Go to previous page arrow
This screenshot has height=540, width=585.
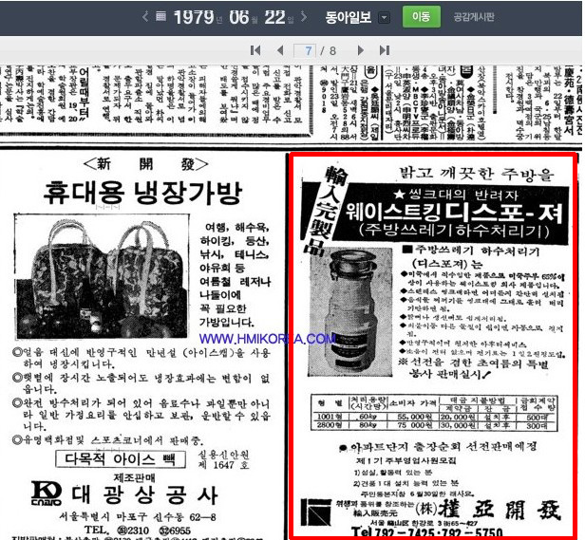(280, 50)
